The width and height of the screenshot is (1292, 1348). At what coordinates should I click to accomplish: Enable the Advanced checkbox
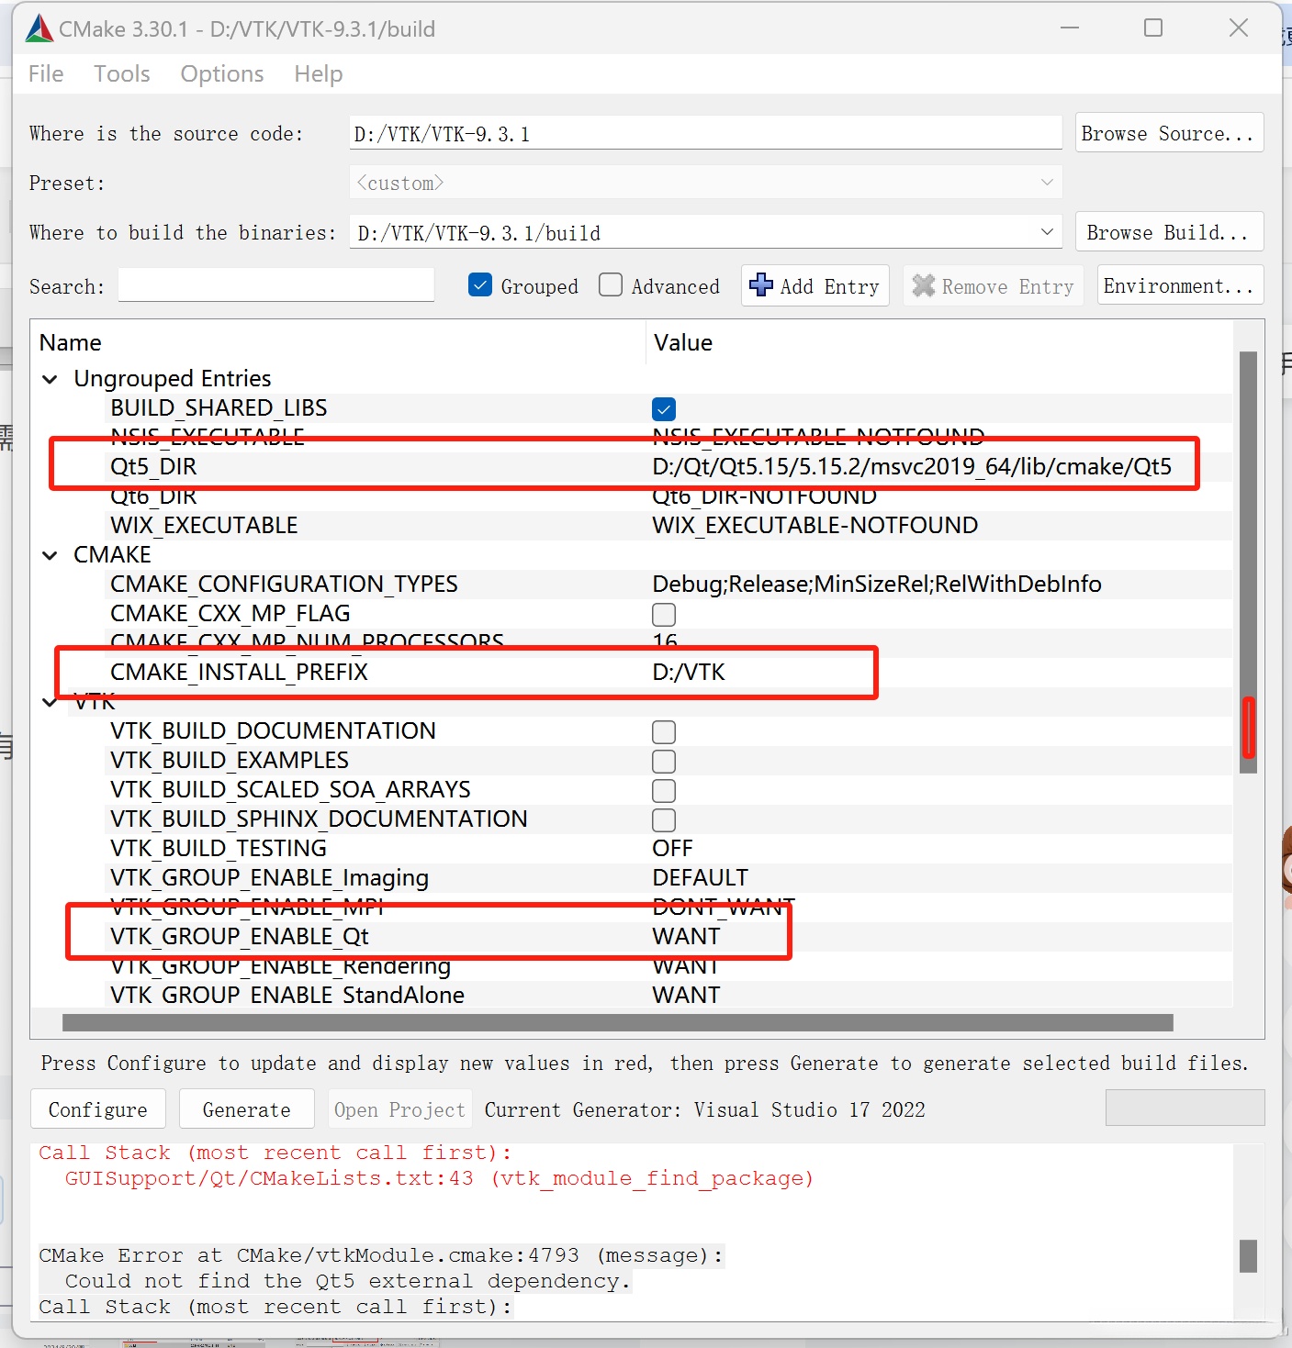coord(611,285)
